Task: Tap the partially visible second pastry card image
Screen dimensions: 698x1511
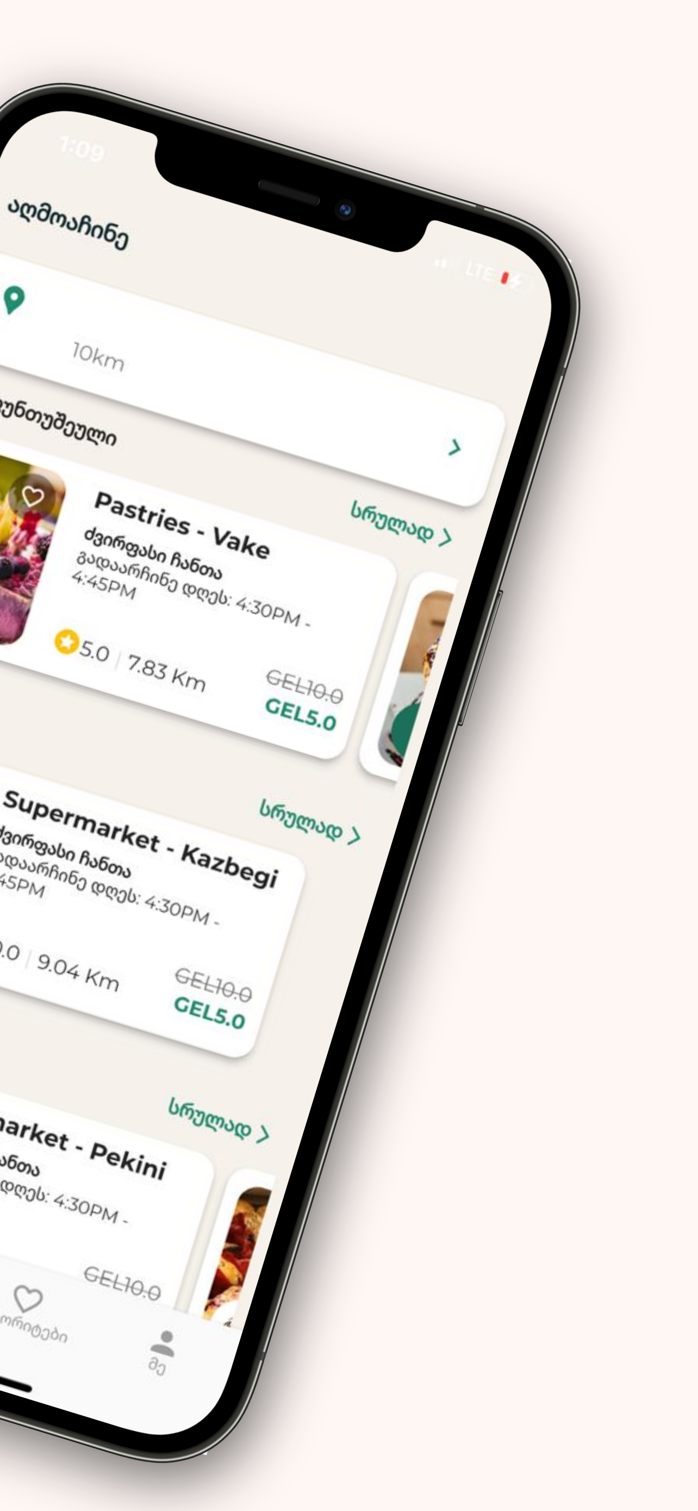Action: coord(415,678)
